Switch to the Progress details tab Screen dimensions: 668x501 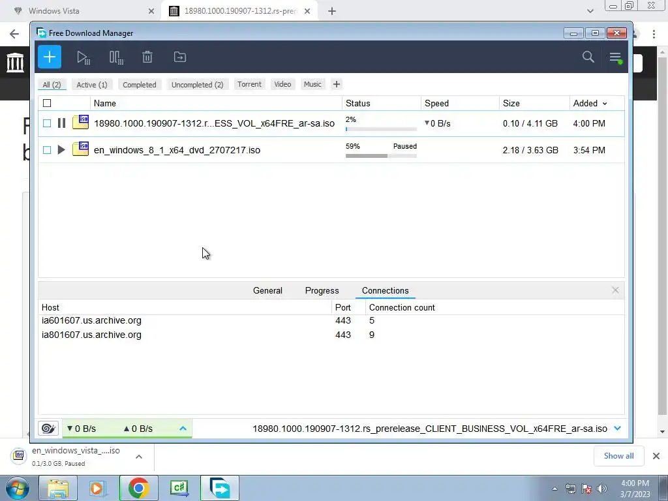tap(322, 290)
